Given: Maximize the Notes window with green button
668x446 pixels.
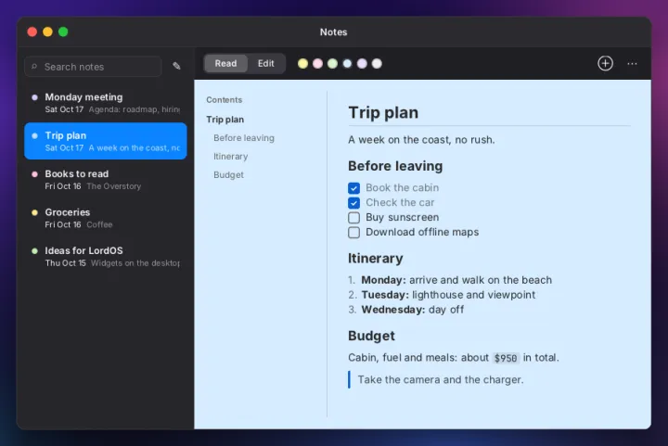Looking at the screenshot, I should [x=63, y=32].
